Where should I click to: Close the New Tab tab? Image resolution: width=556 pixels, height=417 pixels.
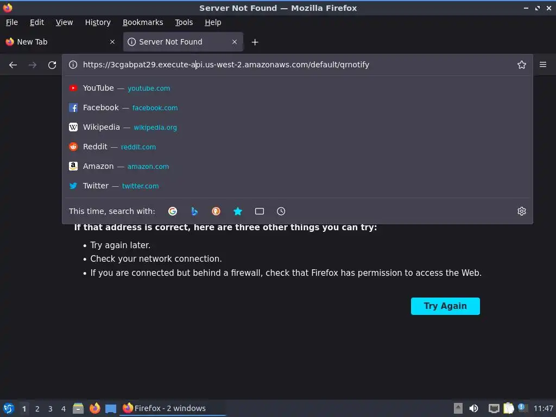(x=112, y=42)
